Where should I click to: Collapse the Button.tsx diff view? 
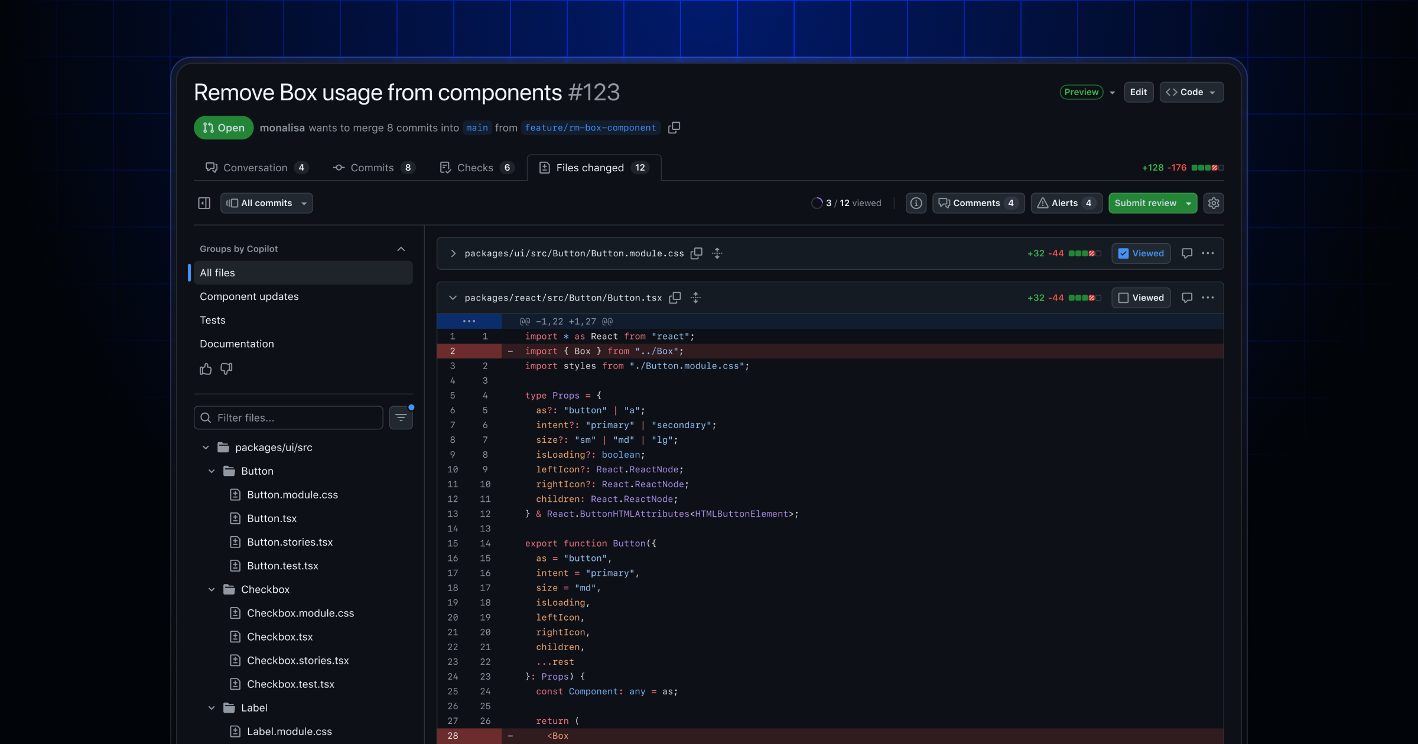pos(453,298)
